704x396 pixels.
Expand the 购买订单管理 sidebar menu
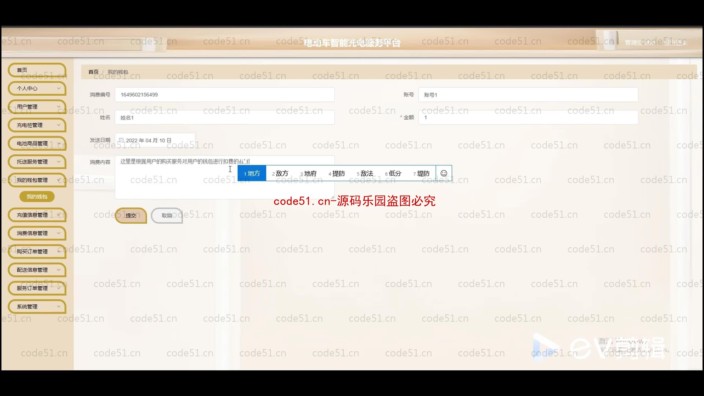[37, 252]
